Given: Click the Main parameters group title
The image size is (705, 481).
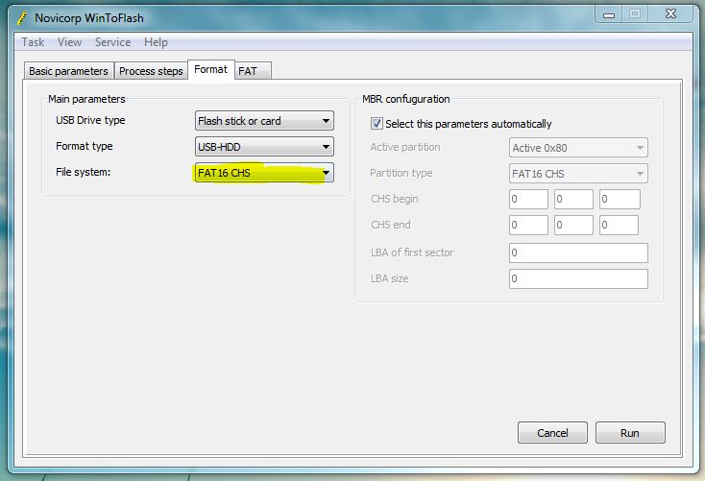Looking at the screenshot, I should click(86, 99).
